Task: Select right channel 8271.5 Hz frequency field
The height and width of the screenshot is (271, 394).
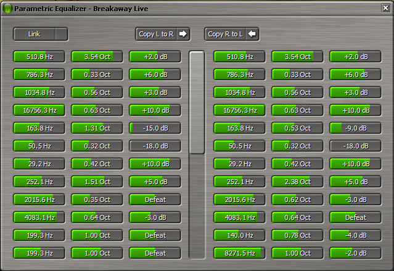Action: pyautogui.click(x=240, y=253)
